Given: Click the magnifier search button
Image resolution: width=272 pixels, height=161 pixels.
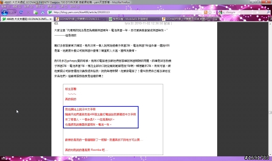Looking at the screenshot, I should click(x=268, y=12).
